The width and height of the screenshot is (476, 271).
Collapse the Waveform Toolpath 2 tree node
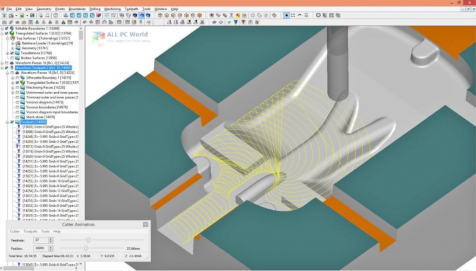(2, 68)
